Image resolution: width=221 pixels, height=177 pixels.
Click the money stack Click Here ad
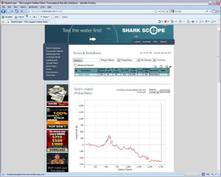click(57, 95)
